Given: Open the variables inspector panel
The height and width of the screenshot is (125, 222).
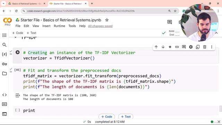Looking at the screenshot, I should 5,54.
